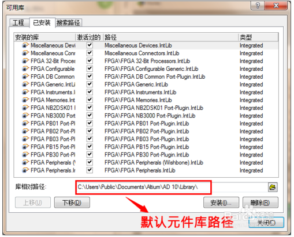The width and height of the screenshot is (294, 237).
Task: Click the 安装的库 column header
Action: [x=44, y=37]
